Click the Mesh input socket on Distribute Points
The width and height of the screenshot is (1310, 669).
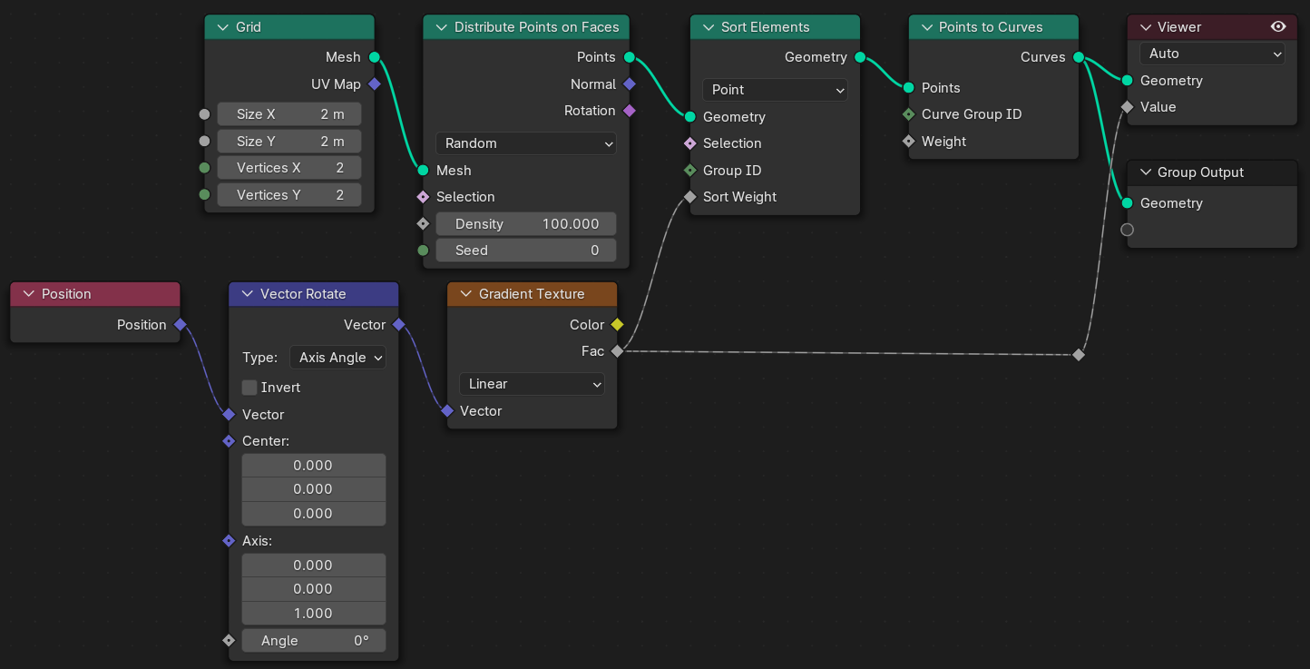[423, 171]
